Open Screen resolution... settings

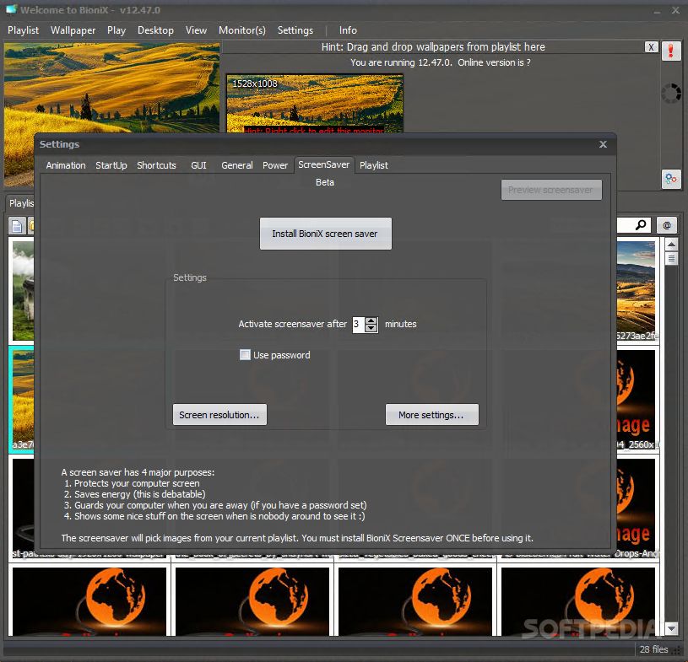click(x=219, y=415)
